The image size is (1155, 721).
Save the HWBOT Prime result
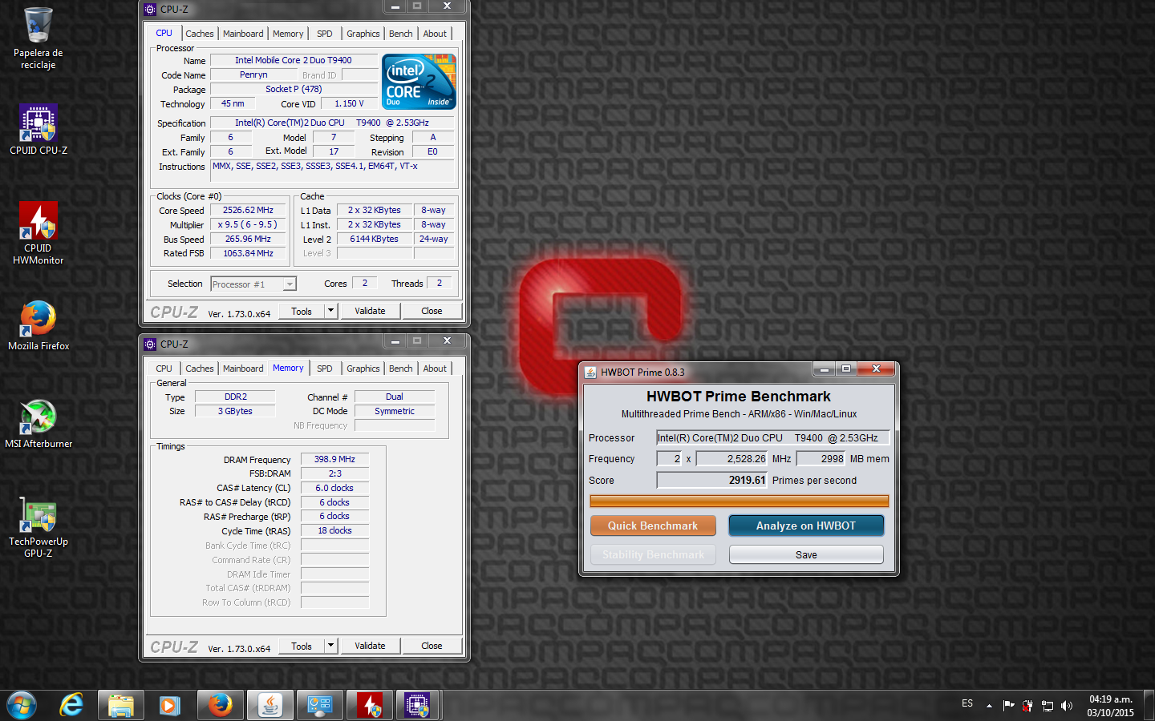pyautogui.click(x=806, y=554)
